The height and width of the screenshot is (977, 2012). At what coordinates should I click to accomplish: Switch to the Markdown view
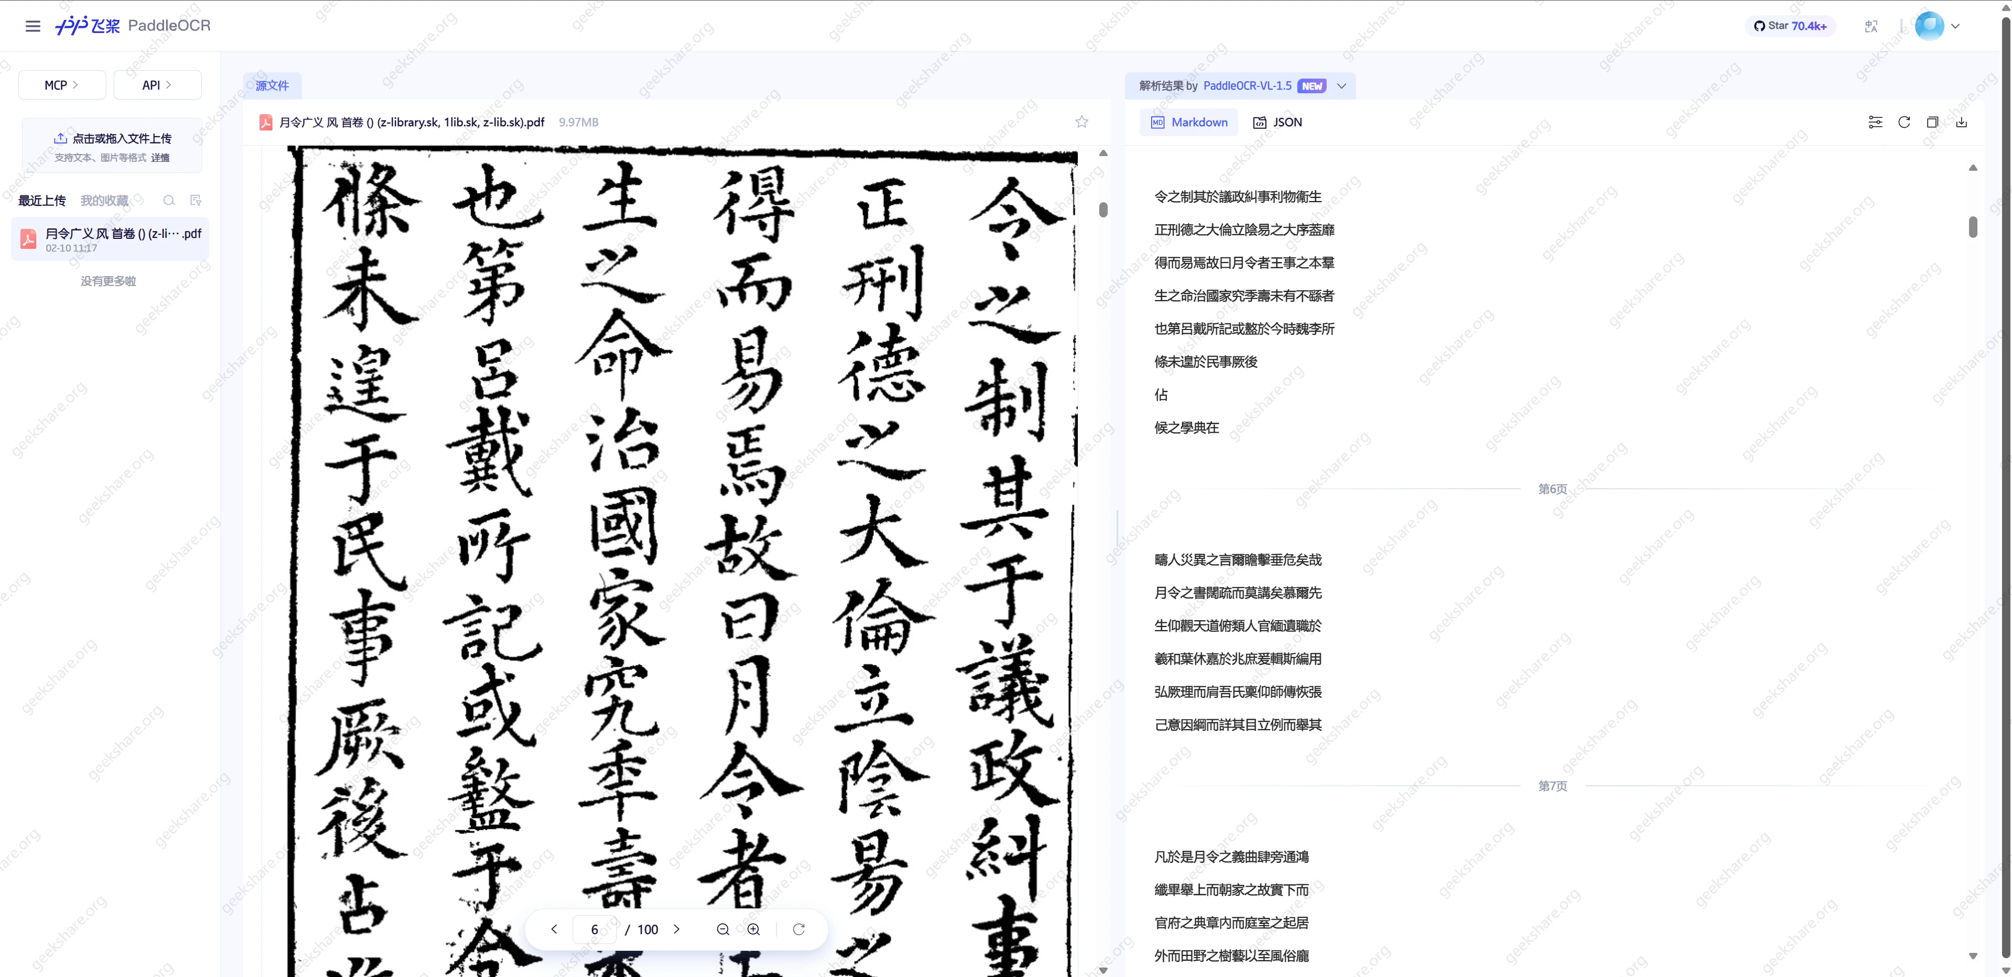pyautogui.click(x=1189, y=123)
